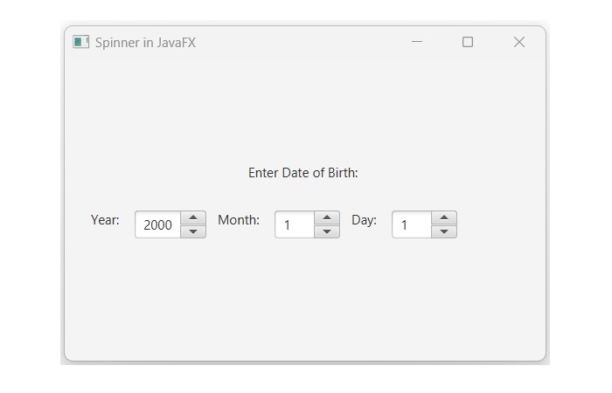The width and height of the screenshot is (612, 393).
Task: Decrease the Year spinner value
Action: coord(193,231)
